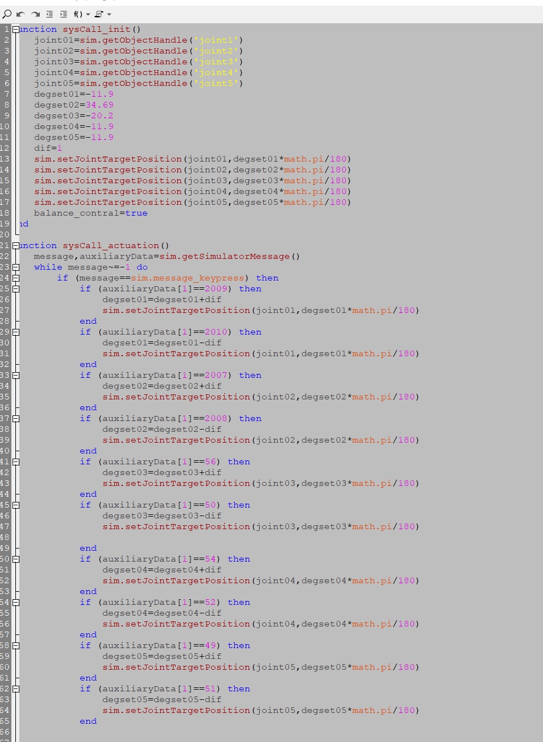Click the key code 2008 number
This screenshot has height=742, width=543.
pyautogui.click(x=216, y=419)
